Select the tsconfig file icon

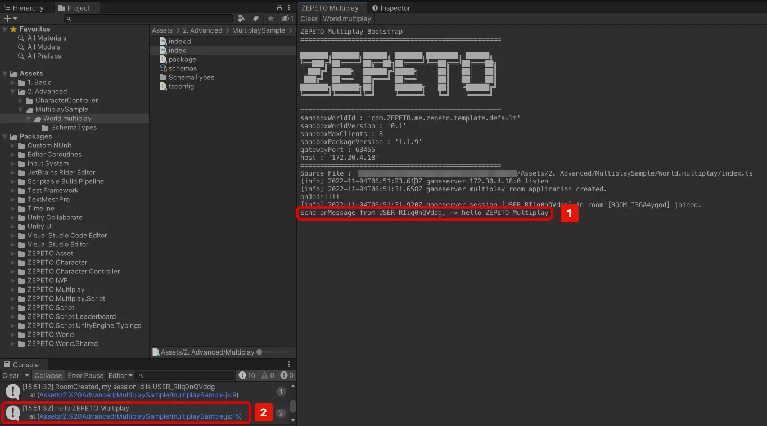pos(163,86)
